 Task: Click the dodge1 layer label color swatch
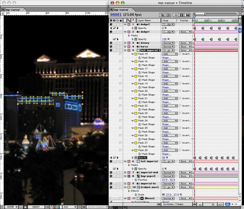point(129,32)
